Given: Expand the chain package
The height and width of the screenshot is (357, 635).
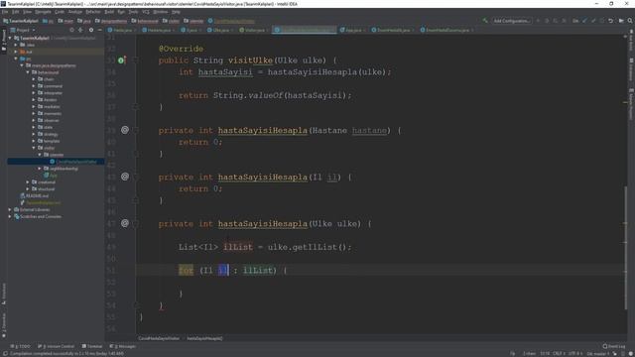Looking at the screenshot, I should click(34, 79).
